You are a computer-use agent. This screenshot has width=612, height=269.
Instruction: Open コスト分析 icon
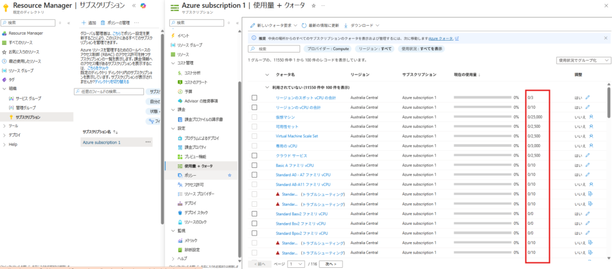pyautogui.click(x=180, y=72)
